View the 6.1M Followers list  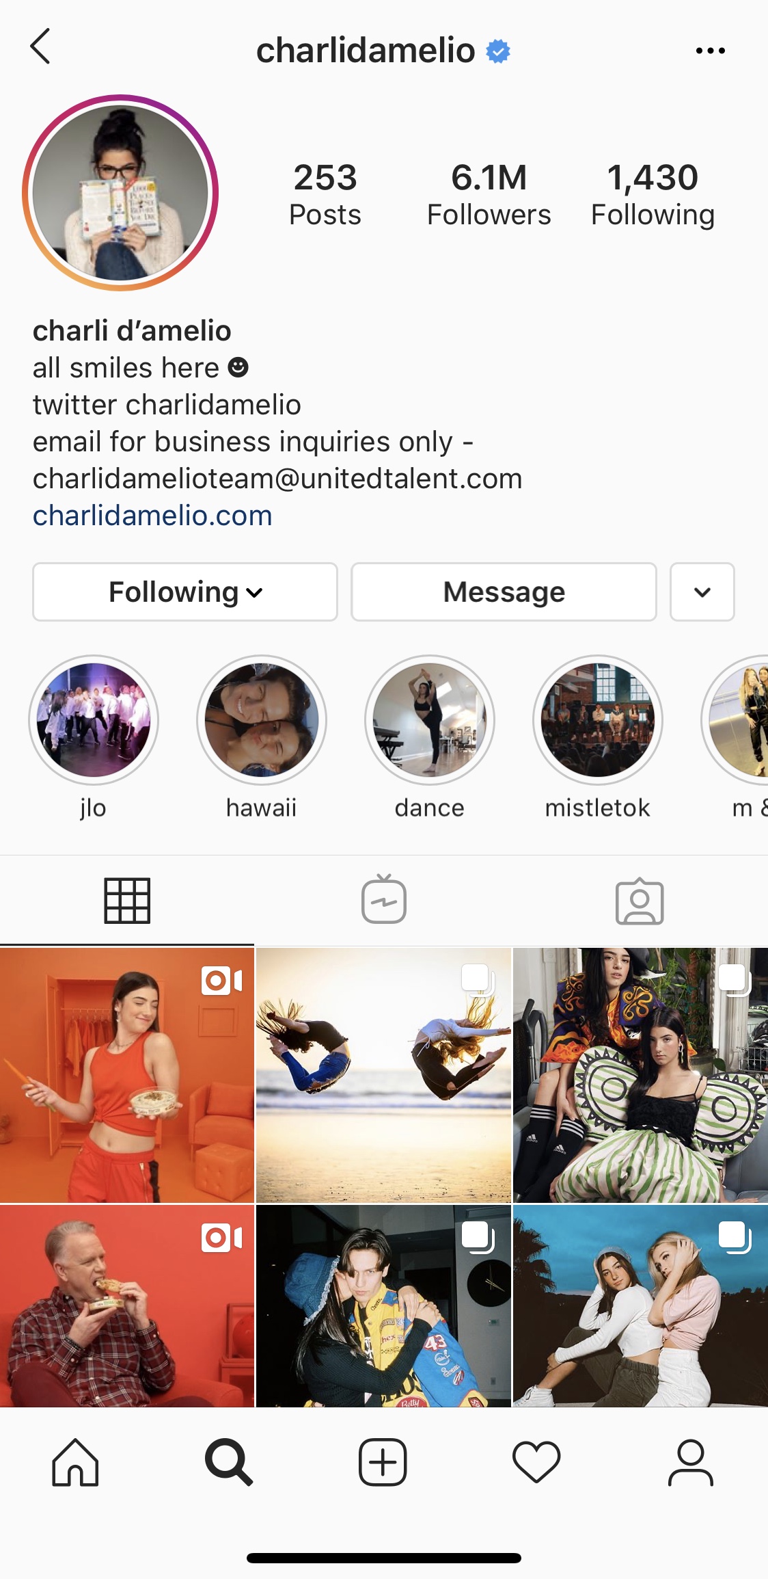click(489, 194)
